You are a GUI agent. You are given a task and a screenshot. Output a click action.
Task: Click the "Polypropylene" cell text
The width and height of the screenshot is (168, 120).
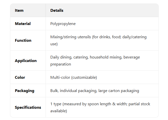coord(63,24)
